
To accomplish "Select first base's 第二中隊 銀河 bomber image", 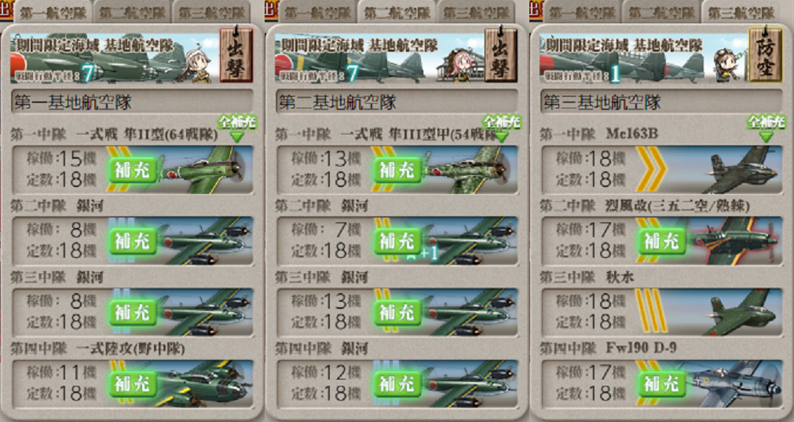I will [x=205, y=241].
